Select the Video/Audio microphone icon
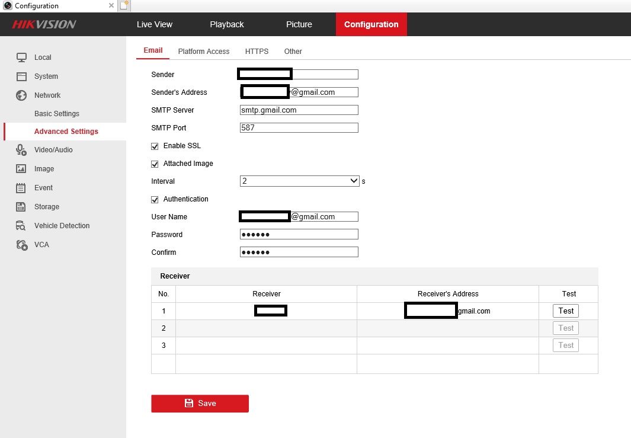631x438 pixels. point(22,150)
